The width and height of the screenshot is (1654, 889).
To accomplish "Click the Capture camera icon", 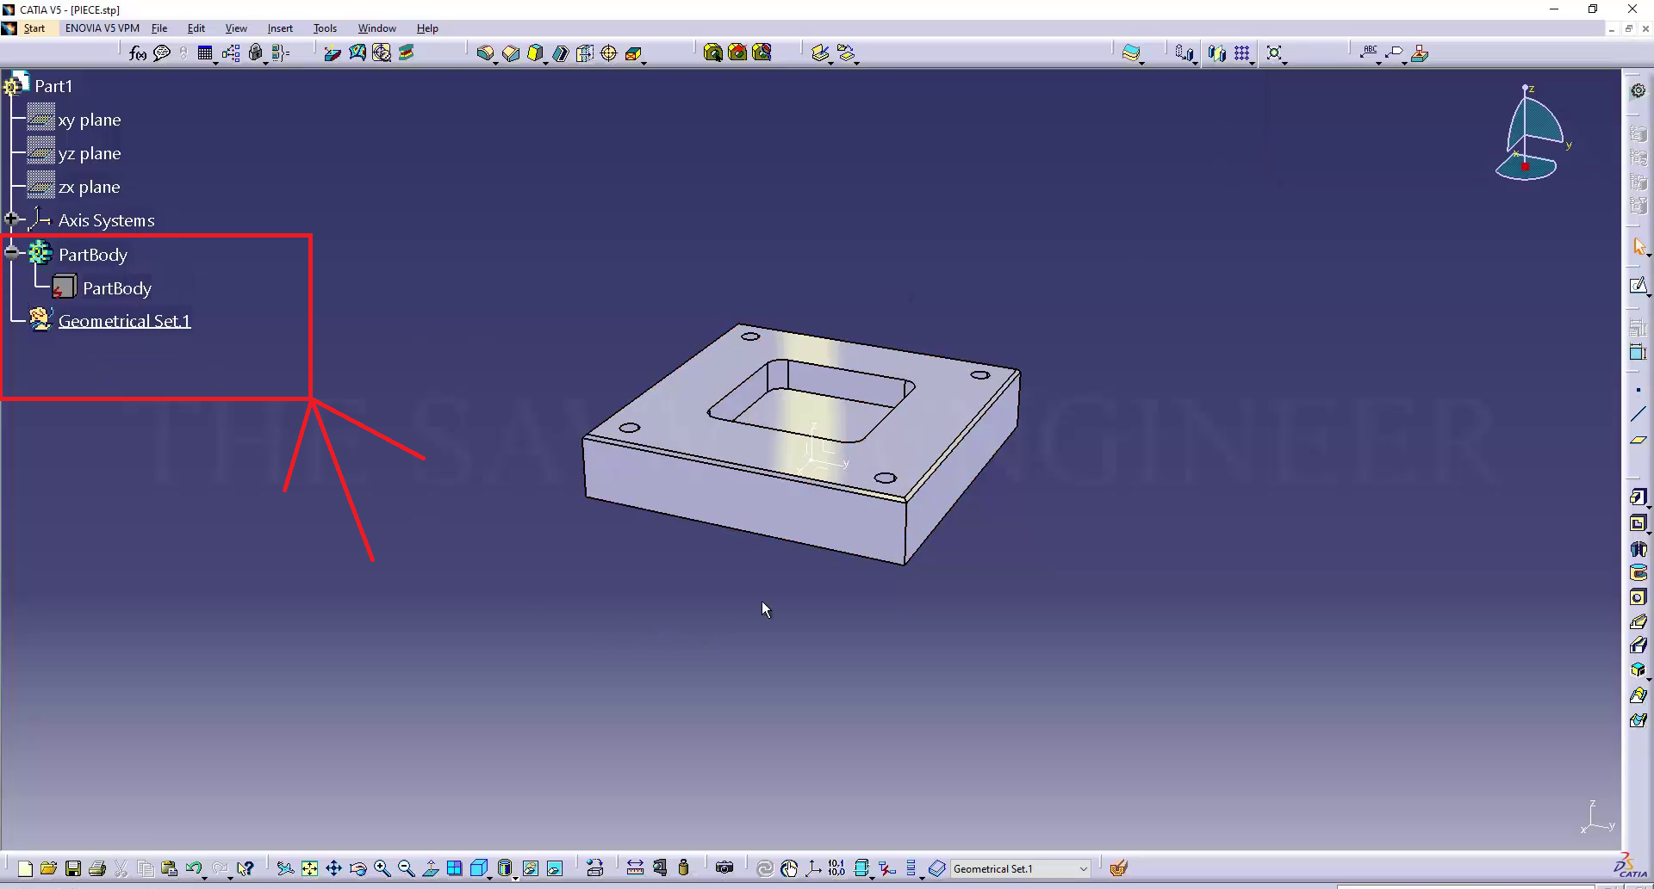I will [724, 867].
